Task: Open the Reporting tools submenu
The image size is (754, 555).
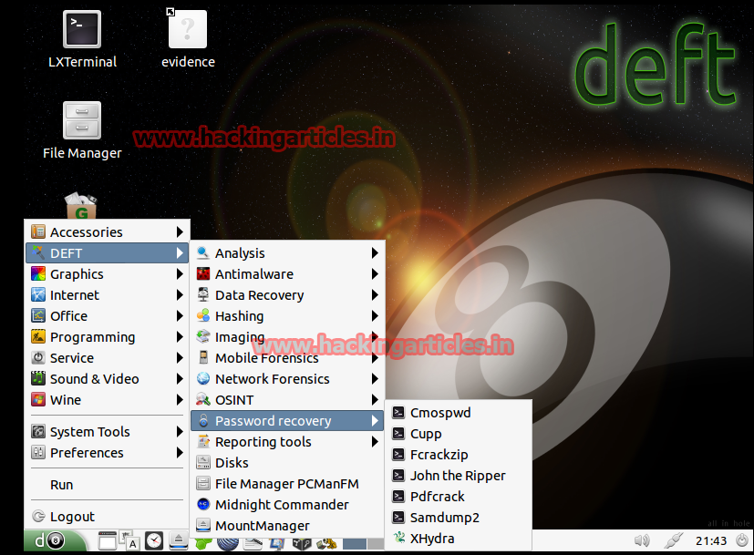Action: tap(287, 442)
